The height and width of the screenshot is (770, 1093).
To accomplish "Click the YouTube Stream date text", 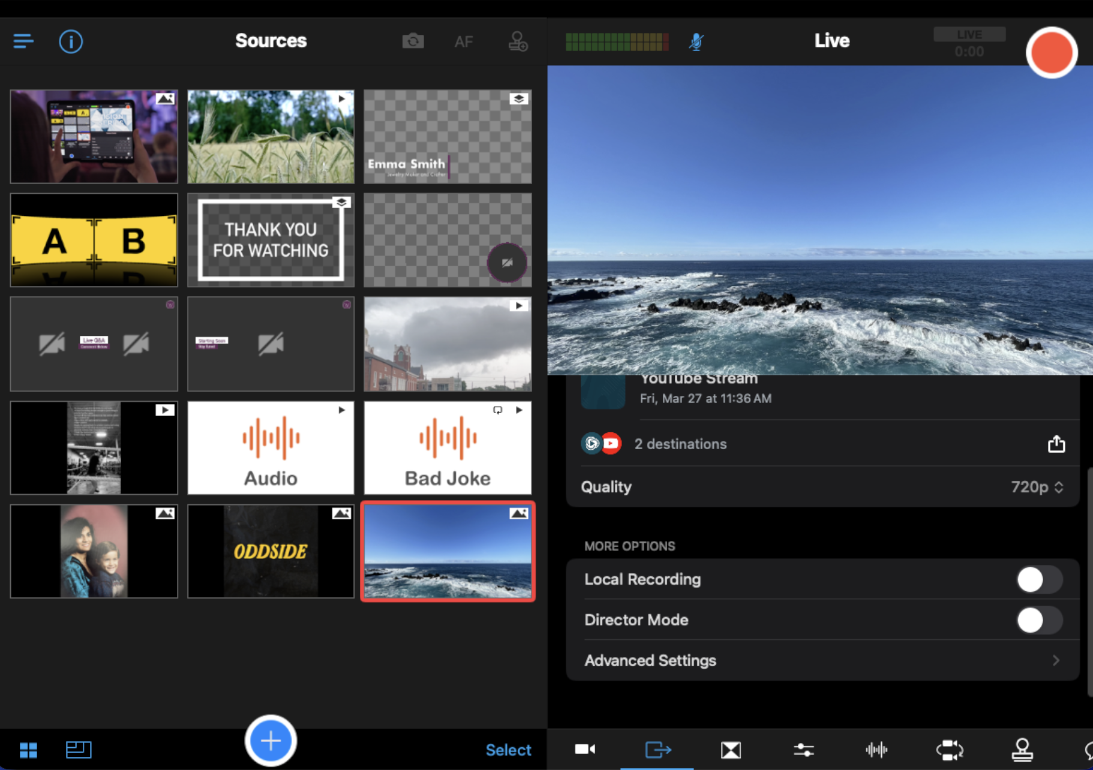I will pyautogui.click(x=705, y=398).
